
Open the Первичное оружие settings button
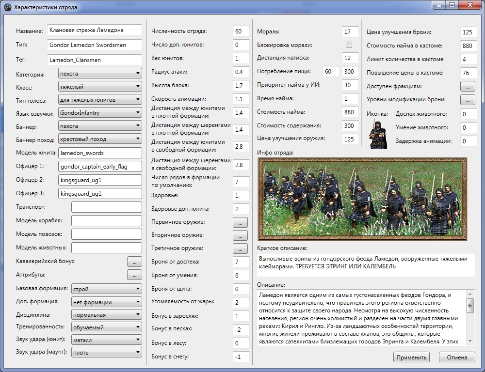pyautogui.click(x=241, y=222)
